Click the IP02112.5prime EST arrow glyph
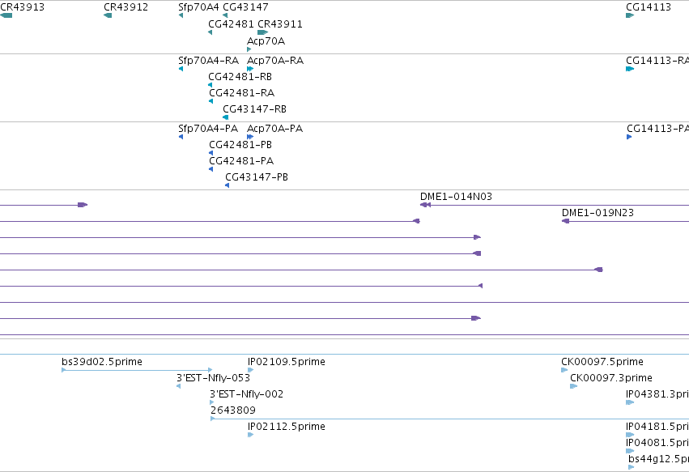 250,435
